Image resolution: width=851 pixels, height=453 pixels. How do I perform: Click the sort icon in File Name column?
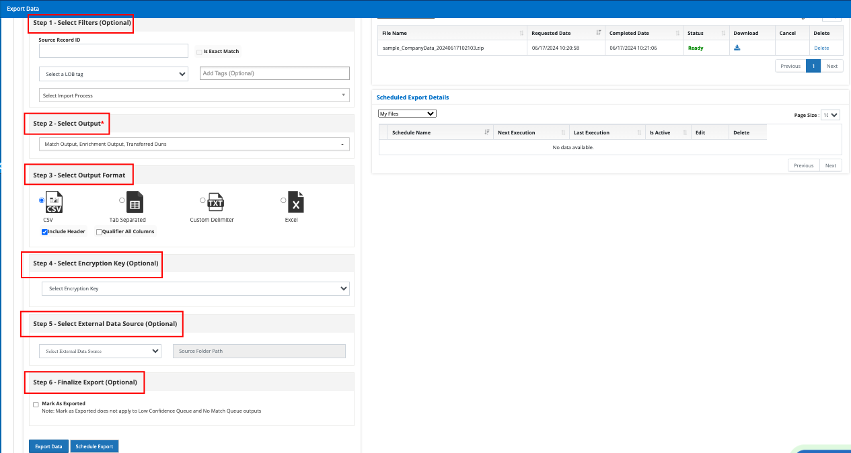click(x=521, y=33)
